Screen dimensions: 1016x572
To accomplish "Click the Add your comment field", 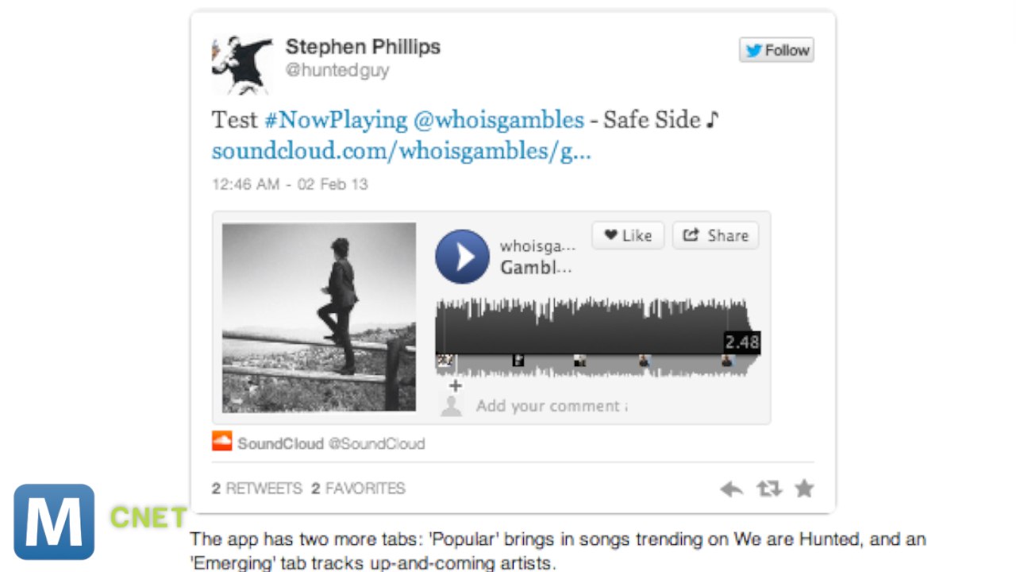I will [x=552, y=406].
